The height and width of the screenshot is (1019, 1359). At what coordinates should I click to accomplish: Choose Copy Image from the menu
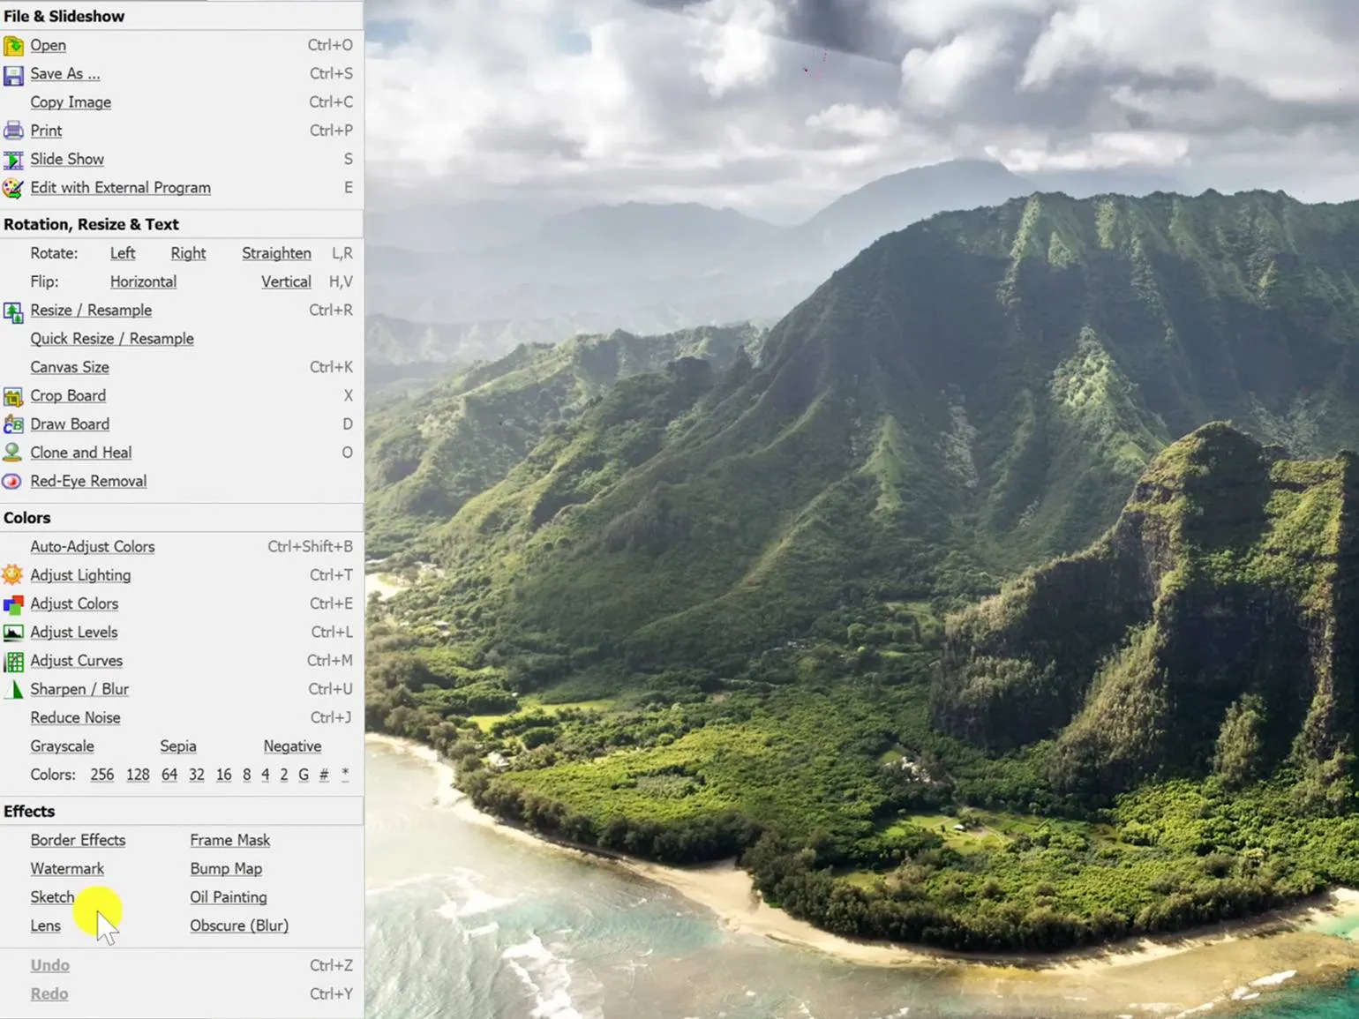click(x=71, y=102)
